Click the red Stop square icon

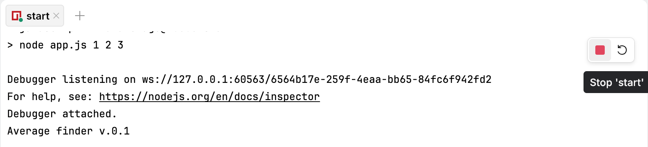(x=600, y=50)
